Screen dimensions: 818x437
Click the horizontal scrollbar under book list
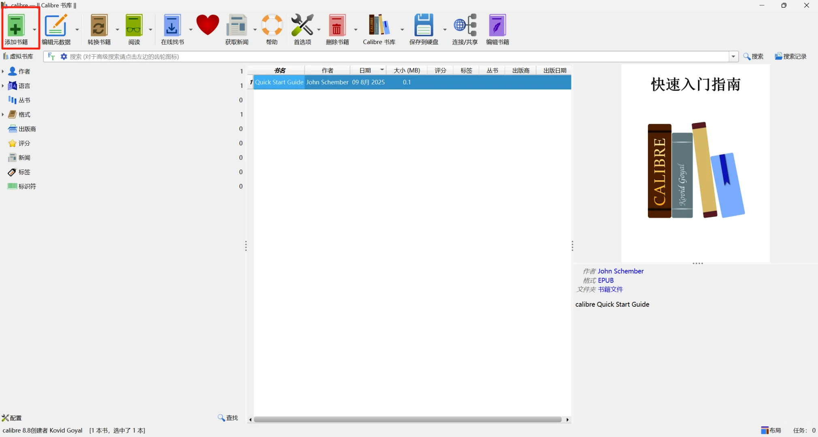pos(408,420)
